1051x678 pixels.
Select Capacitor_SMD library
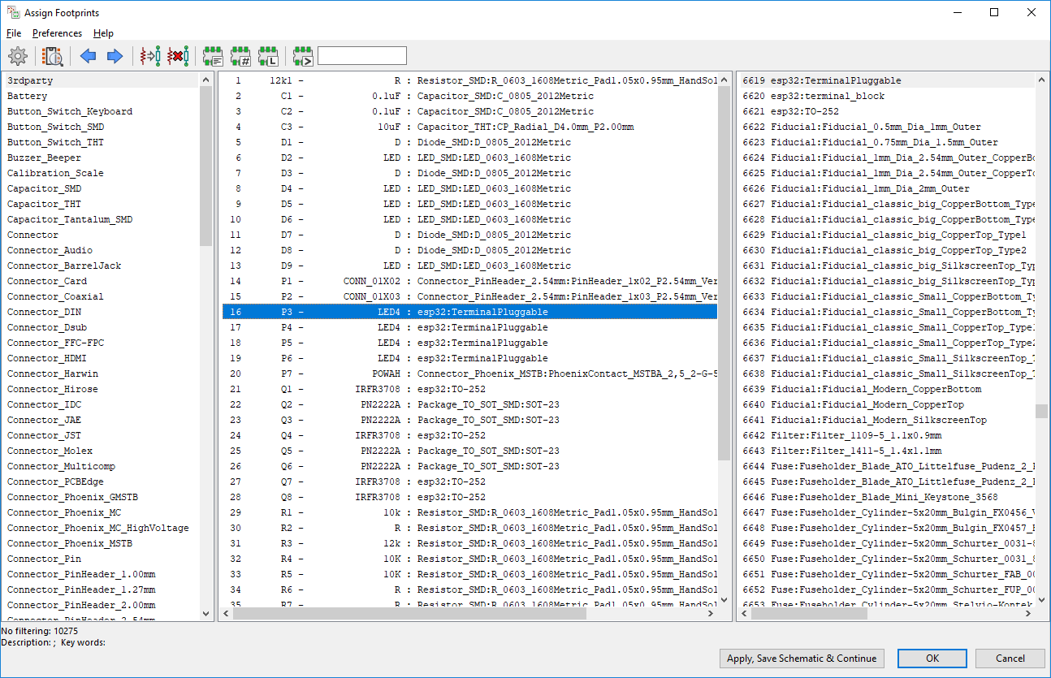(x=102, y=188)
